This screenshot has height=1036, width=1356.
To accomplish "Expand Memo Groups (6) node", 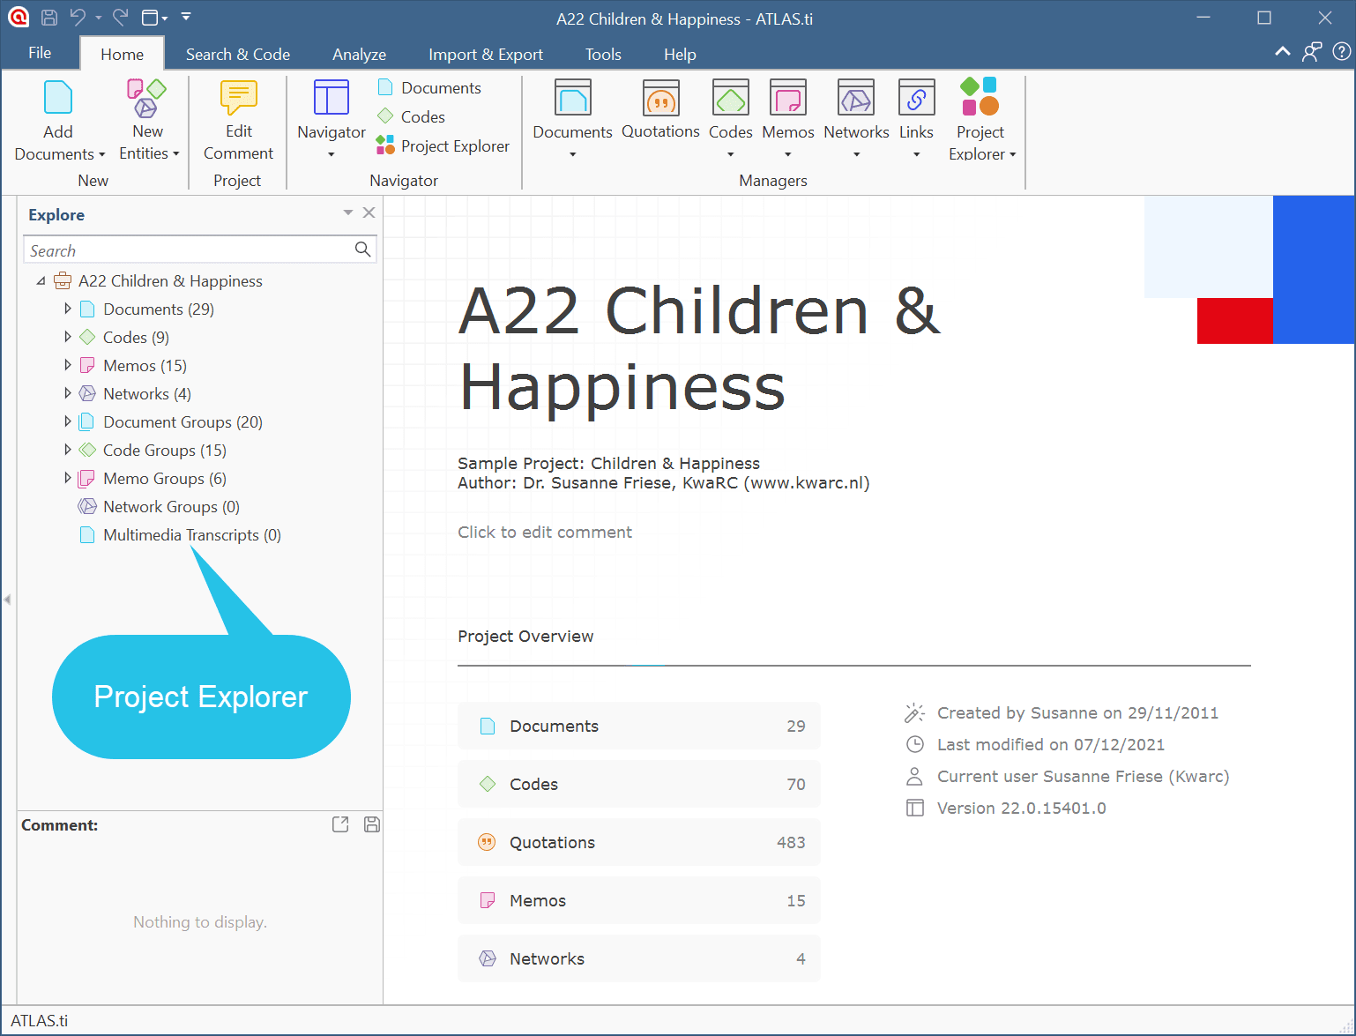I will pyautogui.click(x=68, y=478).
